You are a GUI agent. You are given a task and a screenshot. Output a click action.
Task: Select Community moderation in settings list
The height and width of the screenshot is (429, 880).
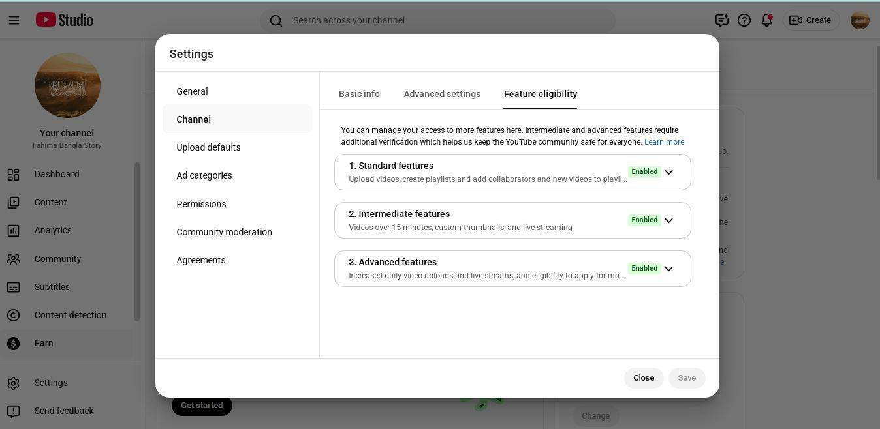tap(224, 232)
